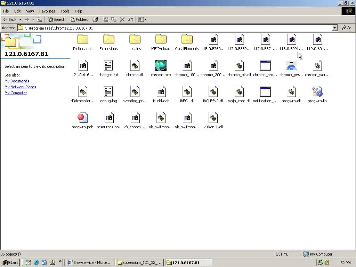Screen dimensions: 356x267
Task: Open the History toolbar icon
Action: [95, 19]
